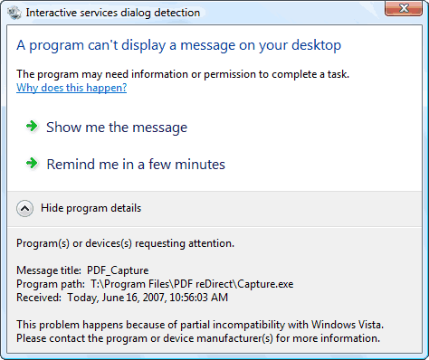This screenshot has width=429, height=360.
Task: Select the PDF reDirect\Capture.exe path text
Action: tap(192, 284)
